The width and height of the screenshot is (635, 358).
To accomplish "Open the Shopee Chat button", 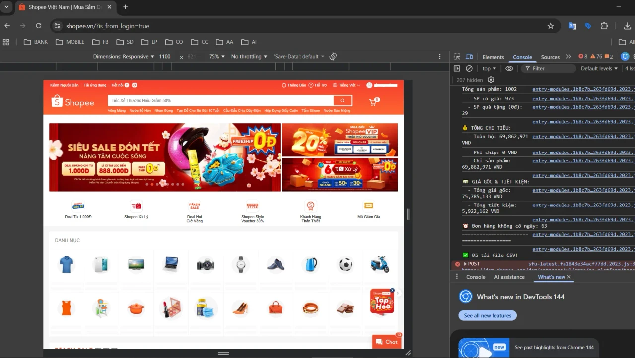I will point(387,342).
